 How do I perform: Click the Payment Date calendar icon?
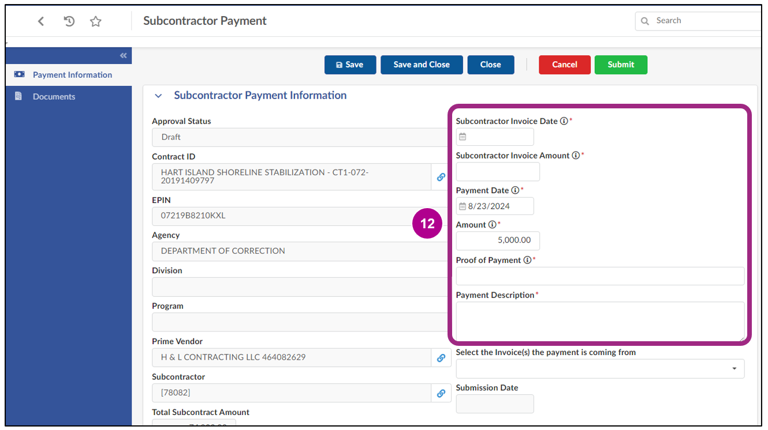pyautogui.click(x=463, y=206)
